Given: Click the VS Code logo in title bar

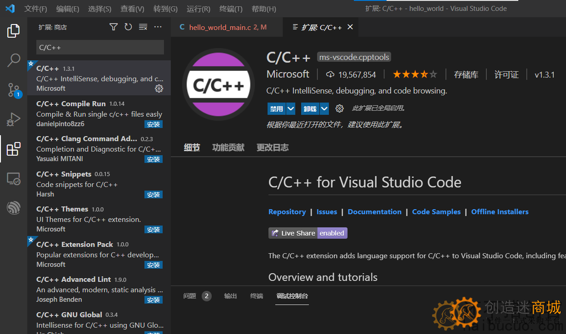Looking at the screenshot, I should click(10, 9).
